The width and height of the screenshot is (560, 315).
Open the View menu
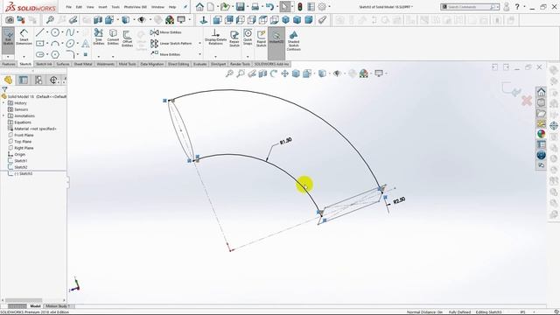tap(90, 7)
